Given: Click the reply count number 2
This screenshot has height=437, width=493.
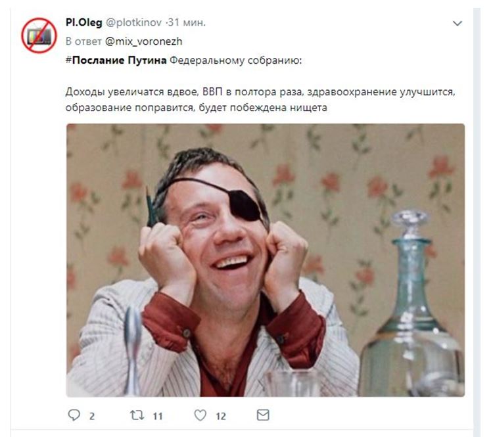Looking at the screenshot, I should click(92, 416).
